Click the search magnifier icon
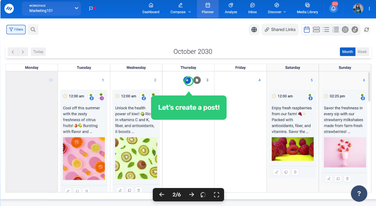This screenshot has width=376, height=206. point(33,29)
